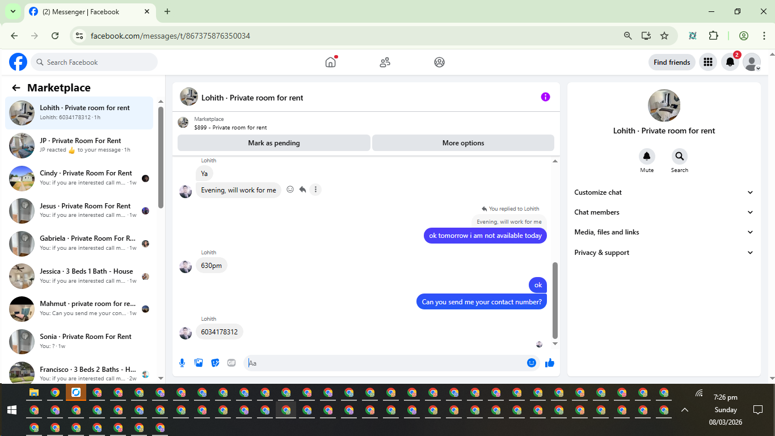
Task: Open the account profile menu
Action: coord(752,62)
